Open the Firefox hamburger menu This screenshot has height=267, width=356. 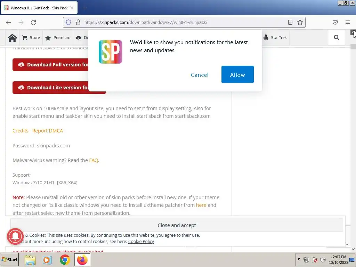(x=348, y=22)
